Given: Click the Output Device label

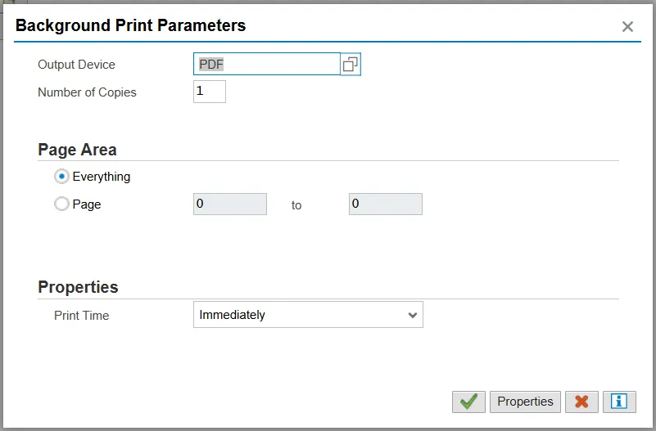Looking at the screenshot, I should [76, 65].
